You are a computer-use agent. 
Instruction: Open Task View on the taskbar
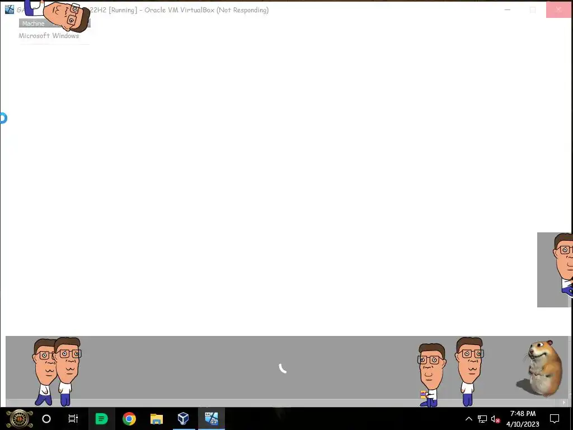tap(73, 419)
